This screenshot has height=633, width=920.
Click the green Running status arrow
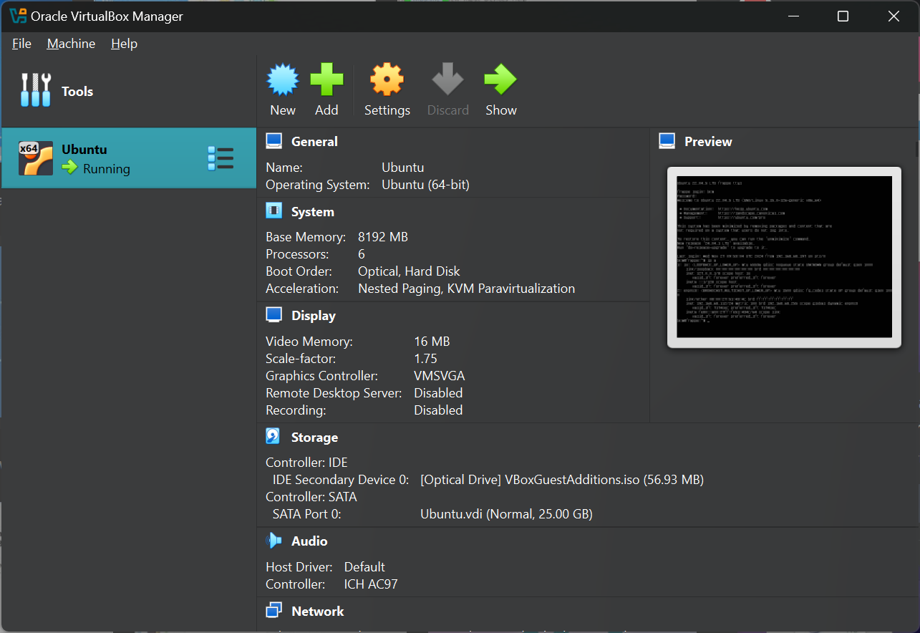[x=69, y=168]
